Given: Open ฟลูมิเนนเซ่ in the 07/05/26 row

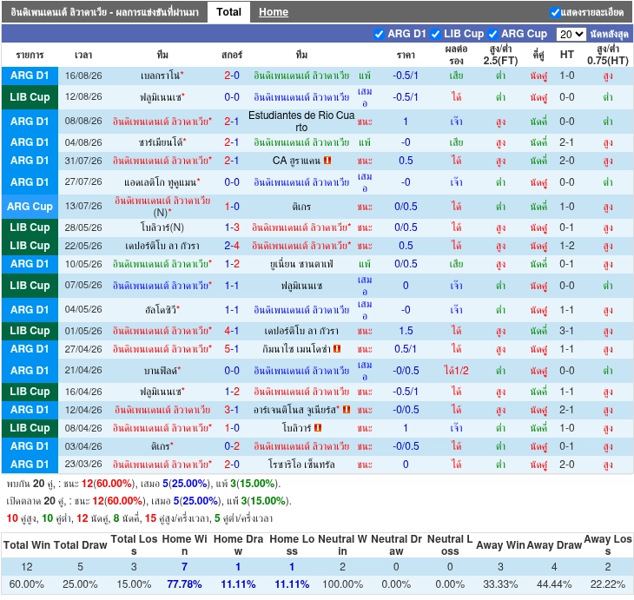Looking at the screenshot, I should coord(301,286).
